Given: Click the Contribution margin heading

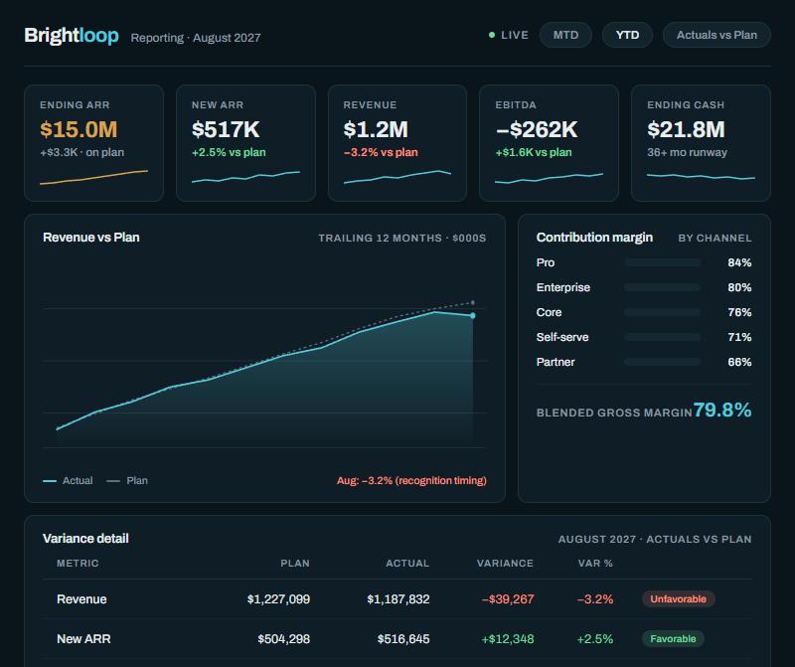Looking at the screenshot, I should (594, 238).
